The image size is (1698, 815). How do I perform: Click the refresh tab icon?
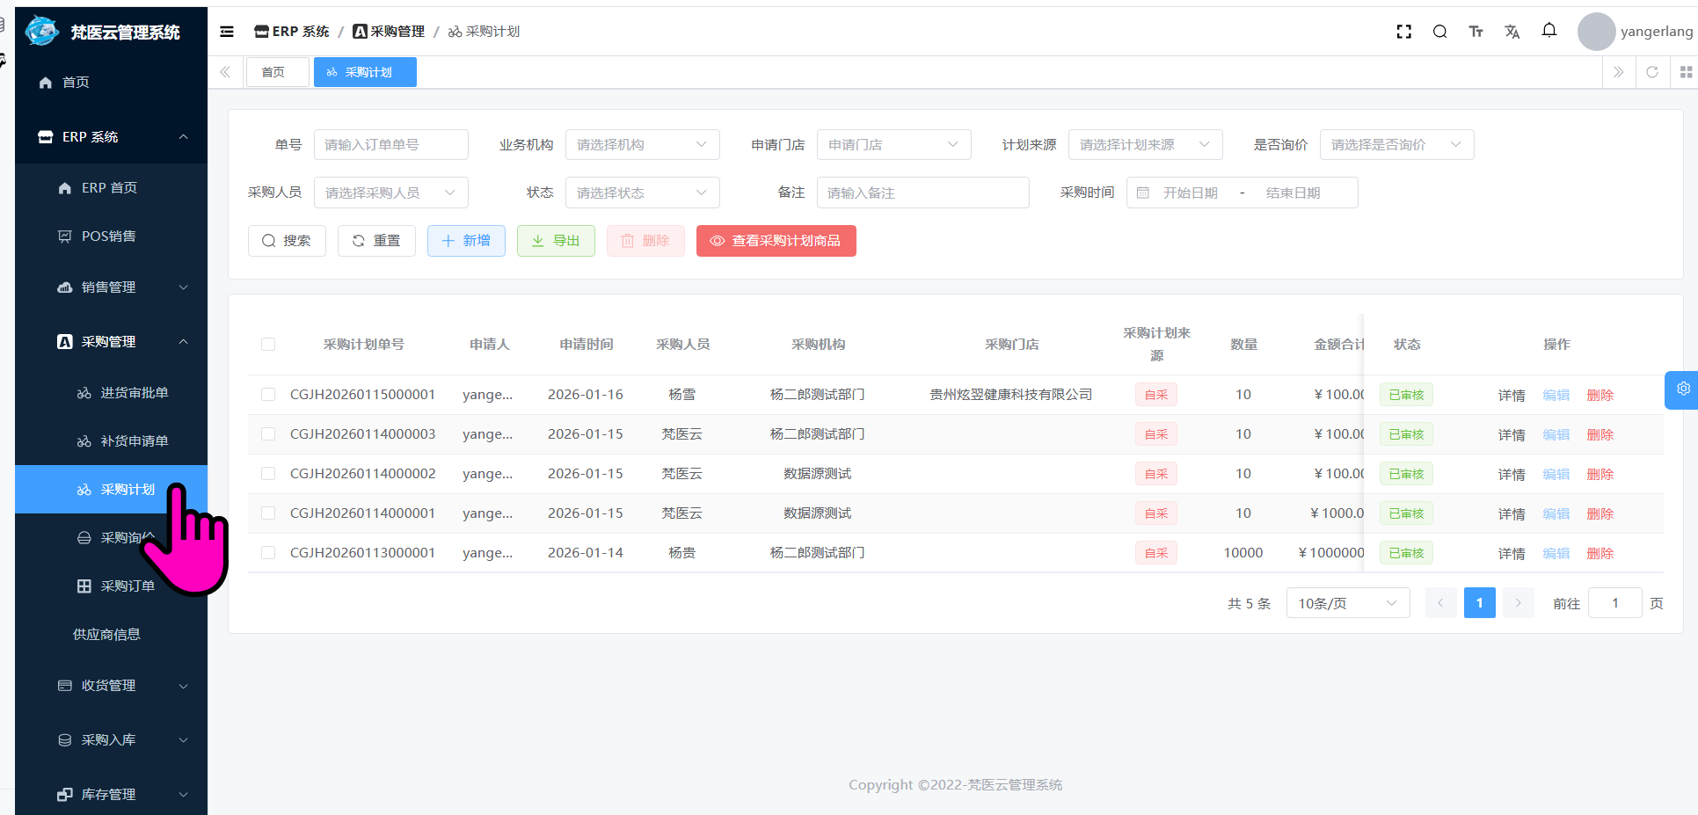pos(1651,72)
